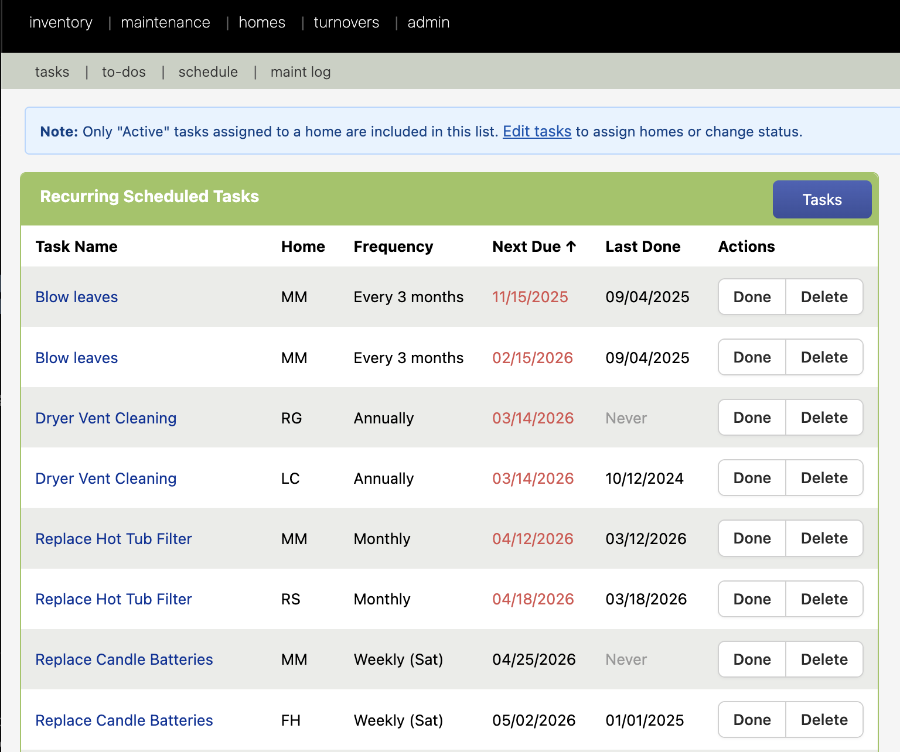Viewport: 900px width, 752px height.
Task: Delete MM Replace Candle Batteries task
Action: (x=824, y=659)
